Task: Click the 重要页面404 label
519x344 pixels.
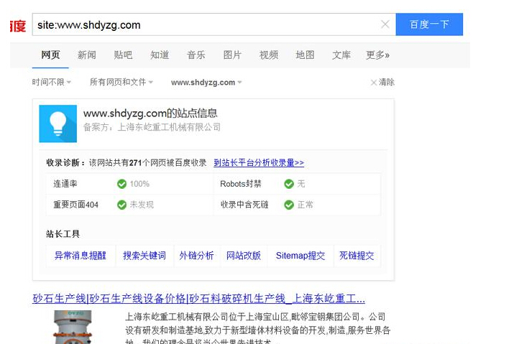Action: pos(75,205)
